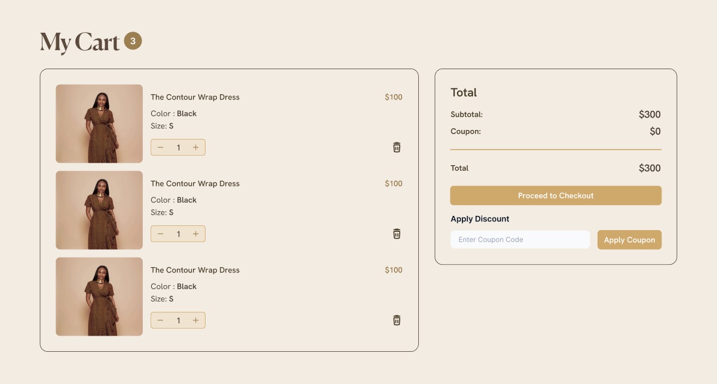Click the 'Subtotal:' label
This screenshot has width=717, height=384.
(467, 114)
